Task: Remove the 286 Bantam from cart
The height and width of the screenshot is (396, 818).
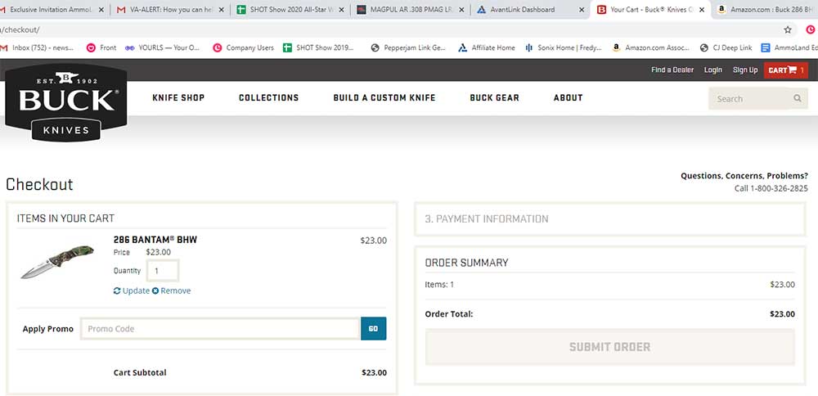Action: click(172, 290)
